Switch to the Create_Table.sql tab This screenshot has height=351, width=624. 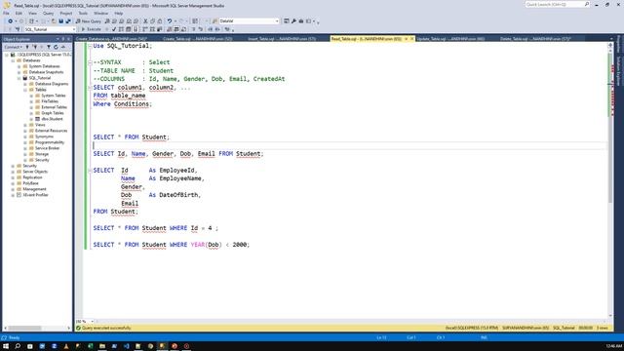tap(197, 39)
